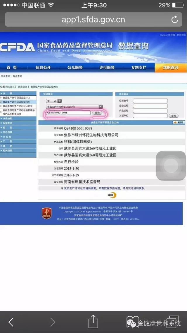Image resolution: width=187 pixels, height=333 pixels.
Task: Open the 数据查询 nav tab
Action: click(171, 68)
